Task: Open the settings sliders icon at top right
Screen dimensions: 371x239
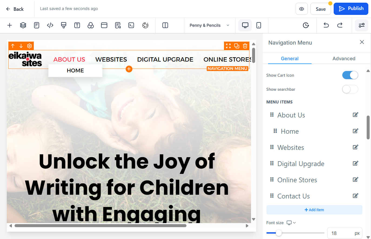Action: click(362, 25)
